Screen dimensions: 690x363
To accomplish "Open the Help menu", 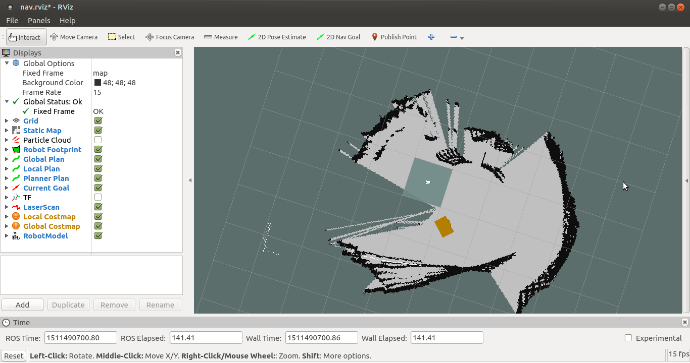I will pyautogui.click(x=67, y=21).
